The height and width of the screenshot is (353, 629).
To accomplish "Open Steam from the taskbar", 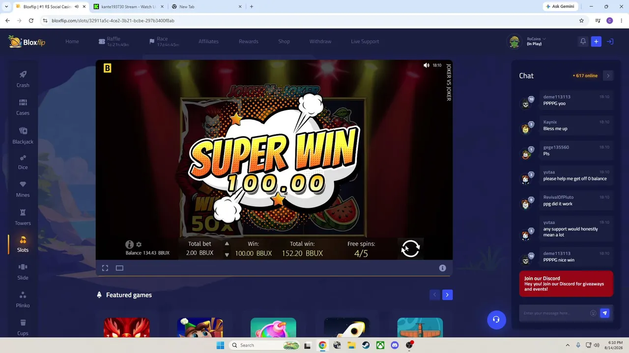I will (x=366, y=345).
